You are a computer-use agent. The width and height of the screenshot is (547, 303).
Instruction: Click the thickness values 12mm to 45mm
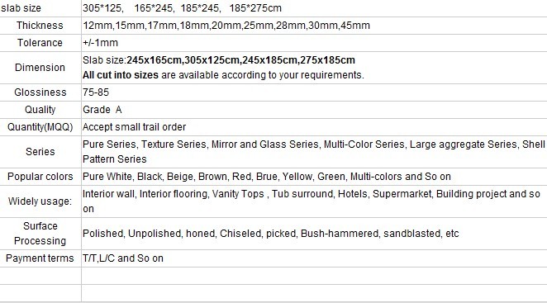[x=226, y=26]
